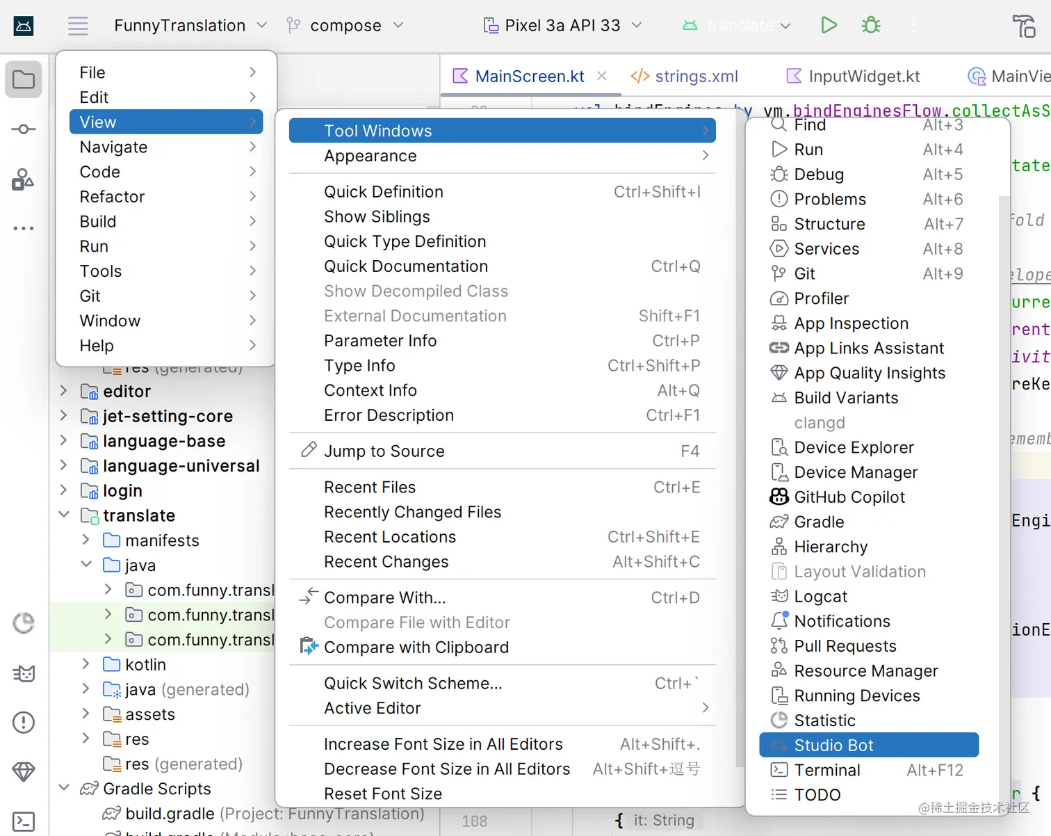Select Quick Documentation from View menu

click(x=503, y=266)
